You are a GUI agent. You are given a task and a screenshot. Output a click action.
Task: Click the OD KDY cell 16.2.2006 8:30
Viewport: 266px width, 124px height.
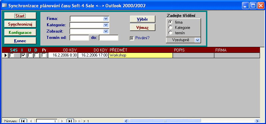coord(63,55)
